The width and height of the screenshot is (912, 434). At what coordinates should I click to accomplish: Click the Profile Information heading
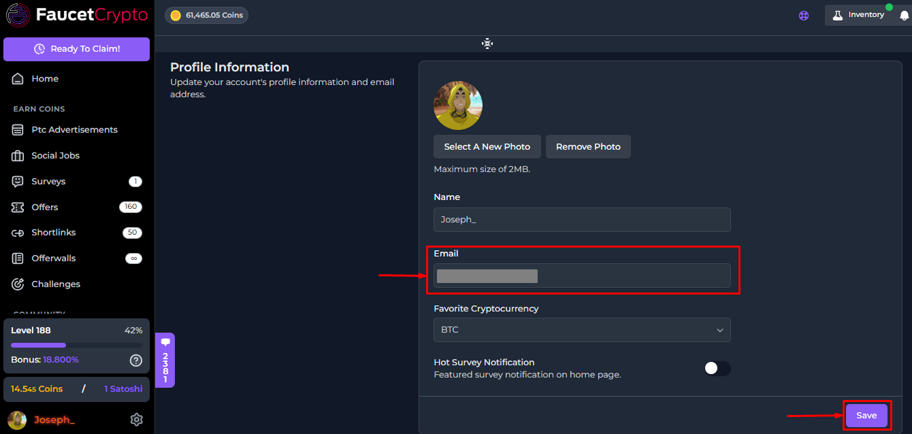(x=229, y=67)
